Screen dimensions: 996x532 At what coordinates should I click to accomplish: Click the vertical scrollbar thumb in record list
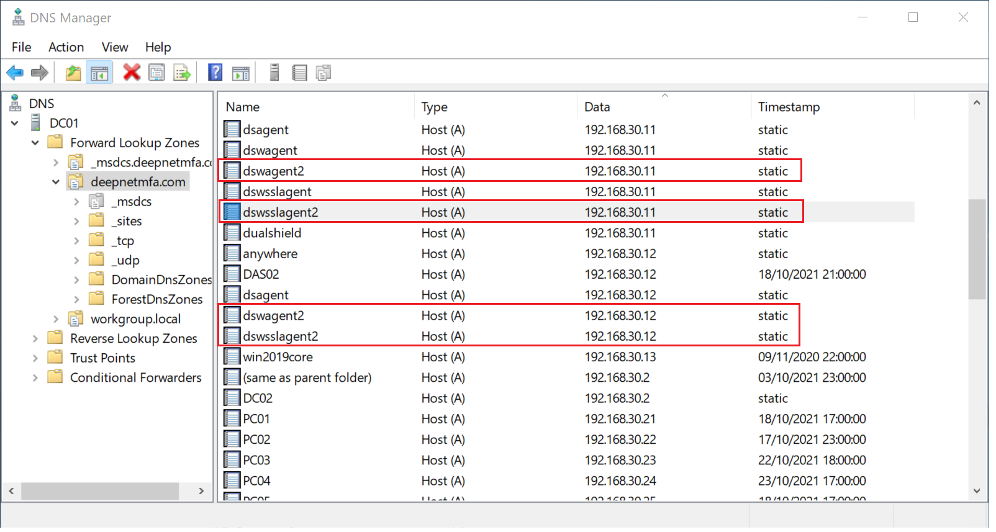(977, 248)
